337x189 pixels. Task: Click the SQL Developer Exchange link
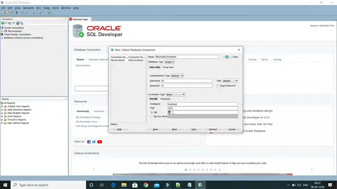(88, 117)
